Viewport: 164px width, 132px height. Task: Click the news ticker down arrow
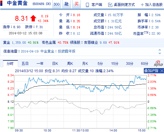coord(160,53)
